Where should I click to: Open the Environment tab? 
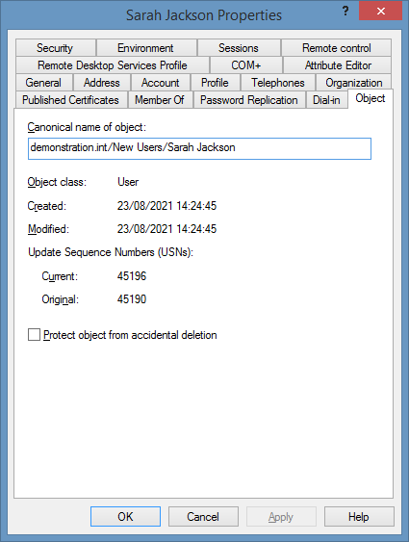point(146,48)
